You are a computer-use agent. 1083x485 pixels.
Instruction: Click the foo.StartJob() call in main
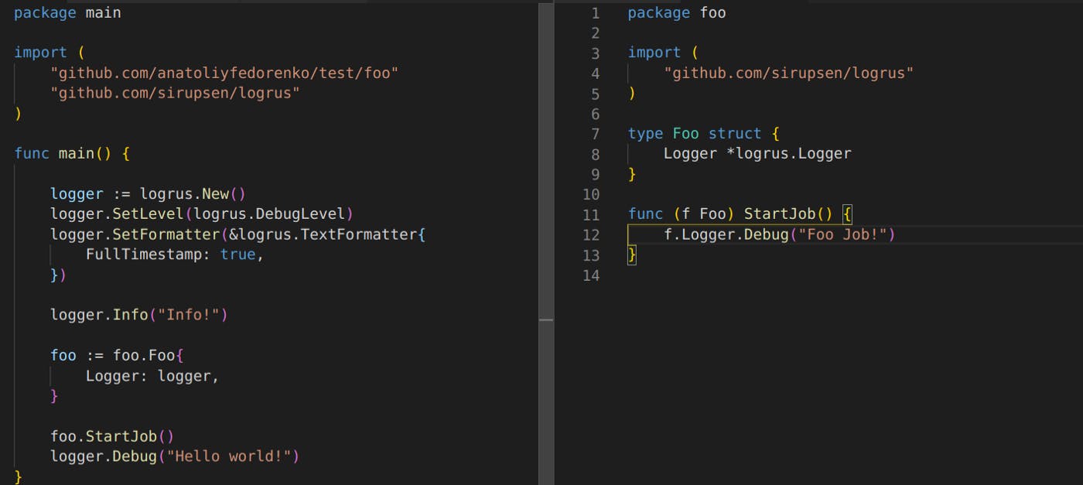110,435
